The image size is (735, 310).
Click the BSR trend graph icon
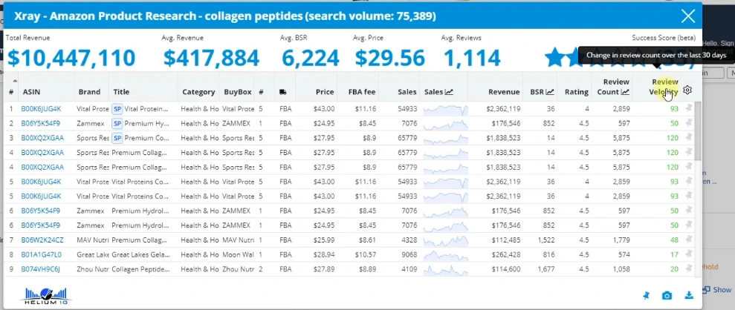(550, 92)
